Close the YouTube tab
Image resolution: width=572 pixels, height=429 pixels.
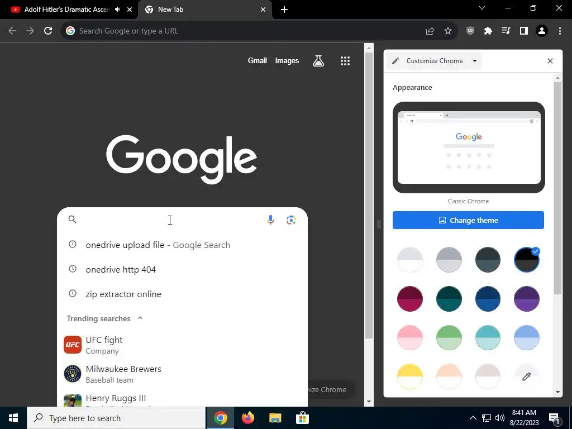[x=130, y=9]
